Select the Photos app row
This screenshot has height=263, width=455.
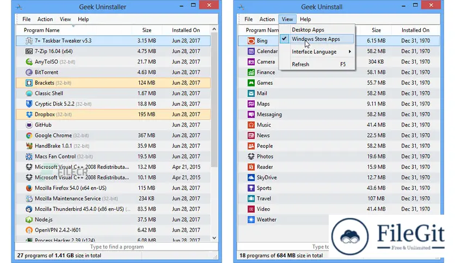point(339,156)
